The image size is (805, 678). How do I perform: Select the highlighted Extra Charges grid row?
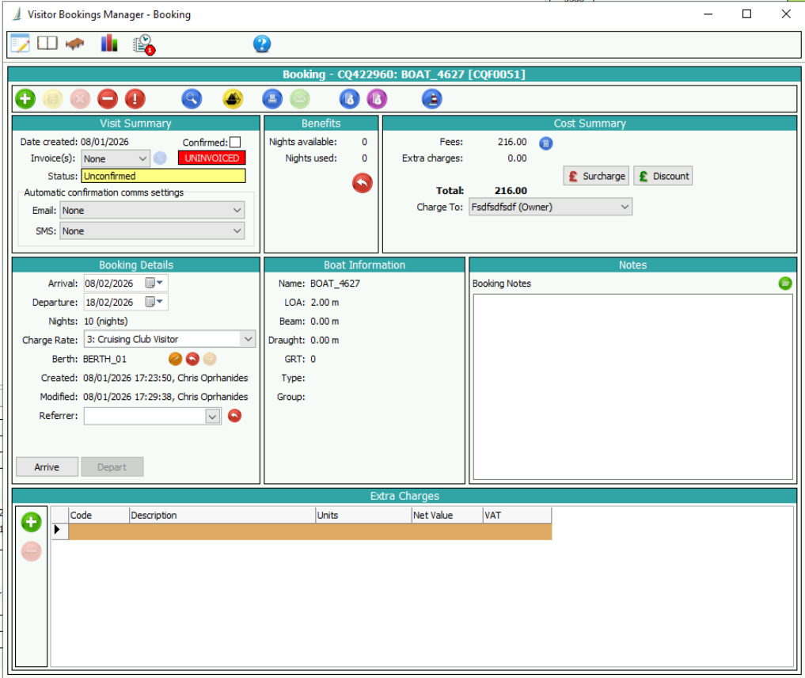pos(309,531)
